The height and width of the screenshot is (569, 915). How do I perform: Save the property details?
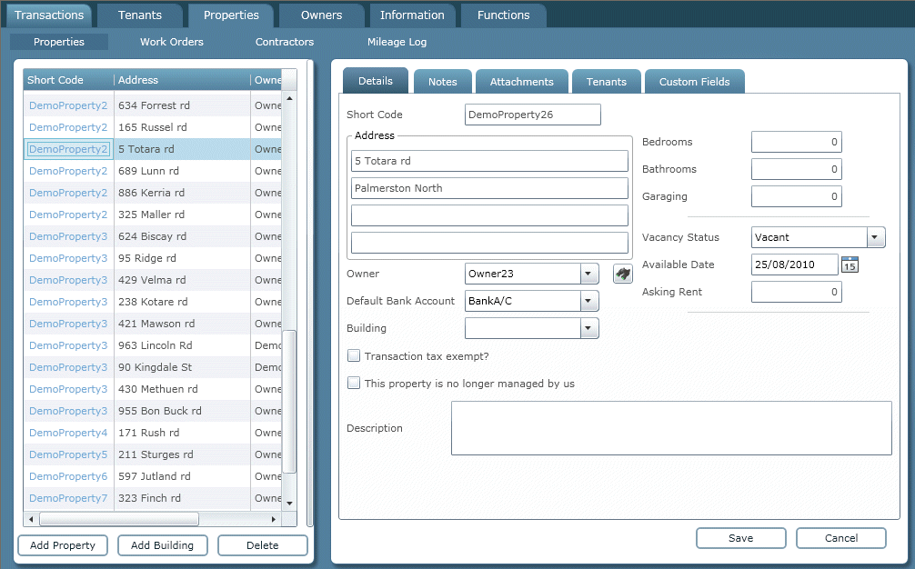(741, 538)
